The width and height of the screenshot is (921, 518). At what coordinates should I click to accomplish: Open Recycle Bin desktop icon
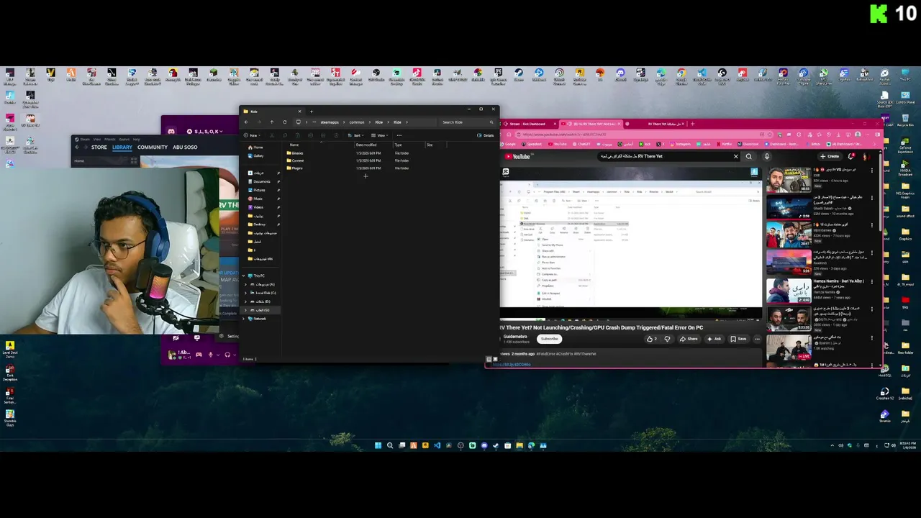coord(905,119)
